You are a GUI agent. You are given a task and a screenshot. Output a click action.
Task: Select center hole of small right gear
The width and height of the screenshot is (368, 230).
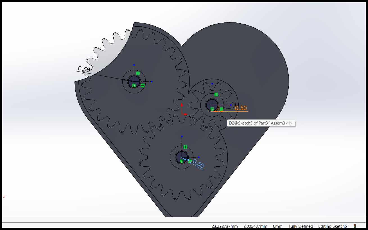pyautogui.click(x=212, y=105)
